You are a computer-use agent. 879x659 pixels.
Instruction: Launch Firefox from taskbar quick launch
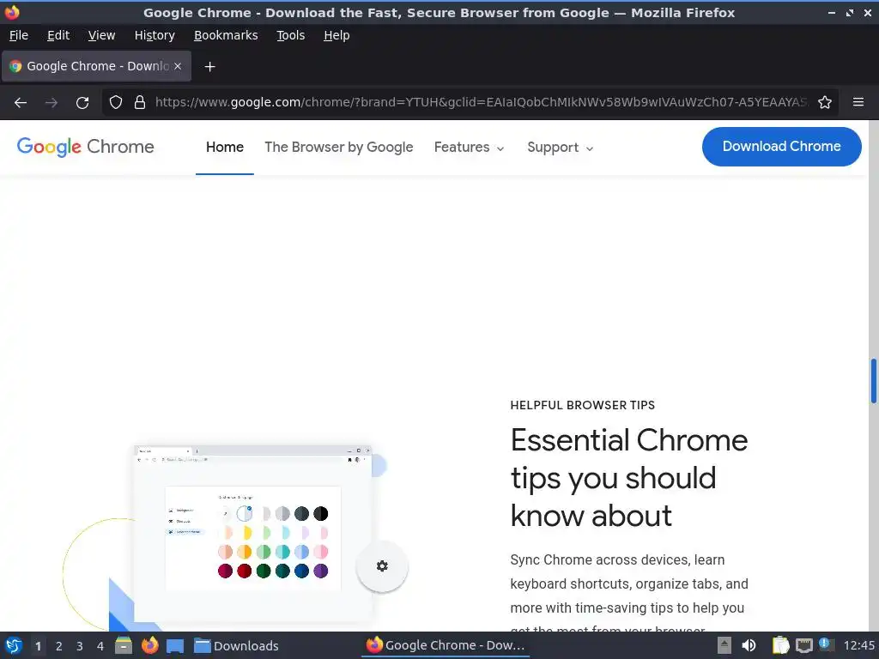[x=149, y=645]
